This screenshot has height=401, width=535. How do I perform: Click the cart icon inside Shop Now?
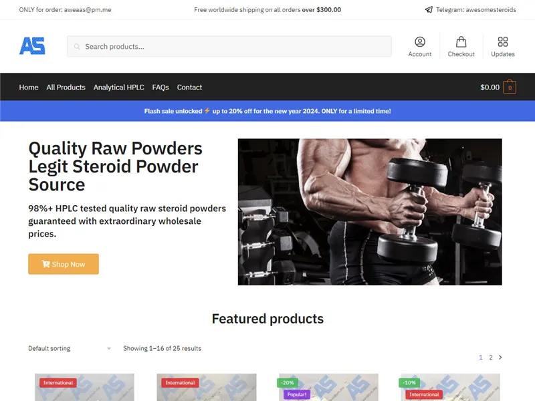[45, 264]
